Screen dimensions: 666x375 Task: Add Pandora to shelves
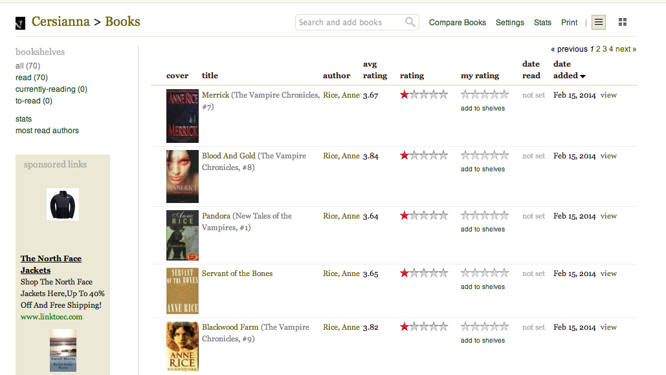(x=483, y=229)
